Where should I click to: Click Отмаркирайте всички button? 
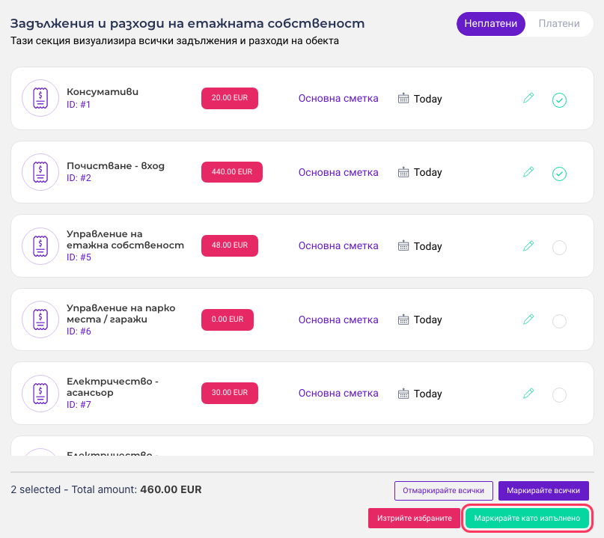tap(443, 491)
